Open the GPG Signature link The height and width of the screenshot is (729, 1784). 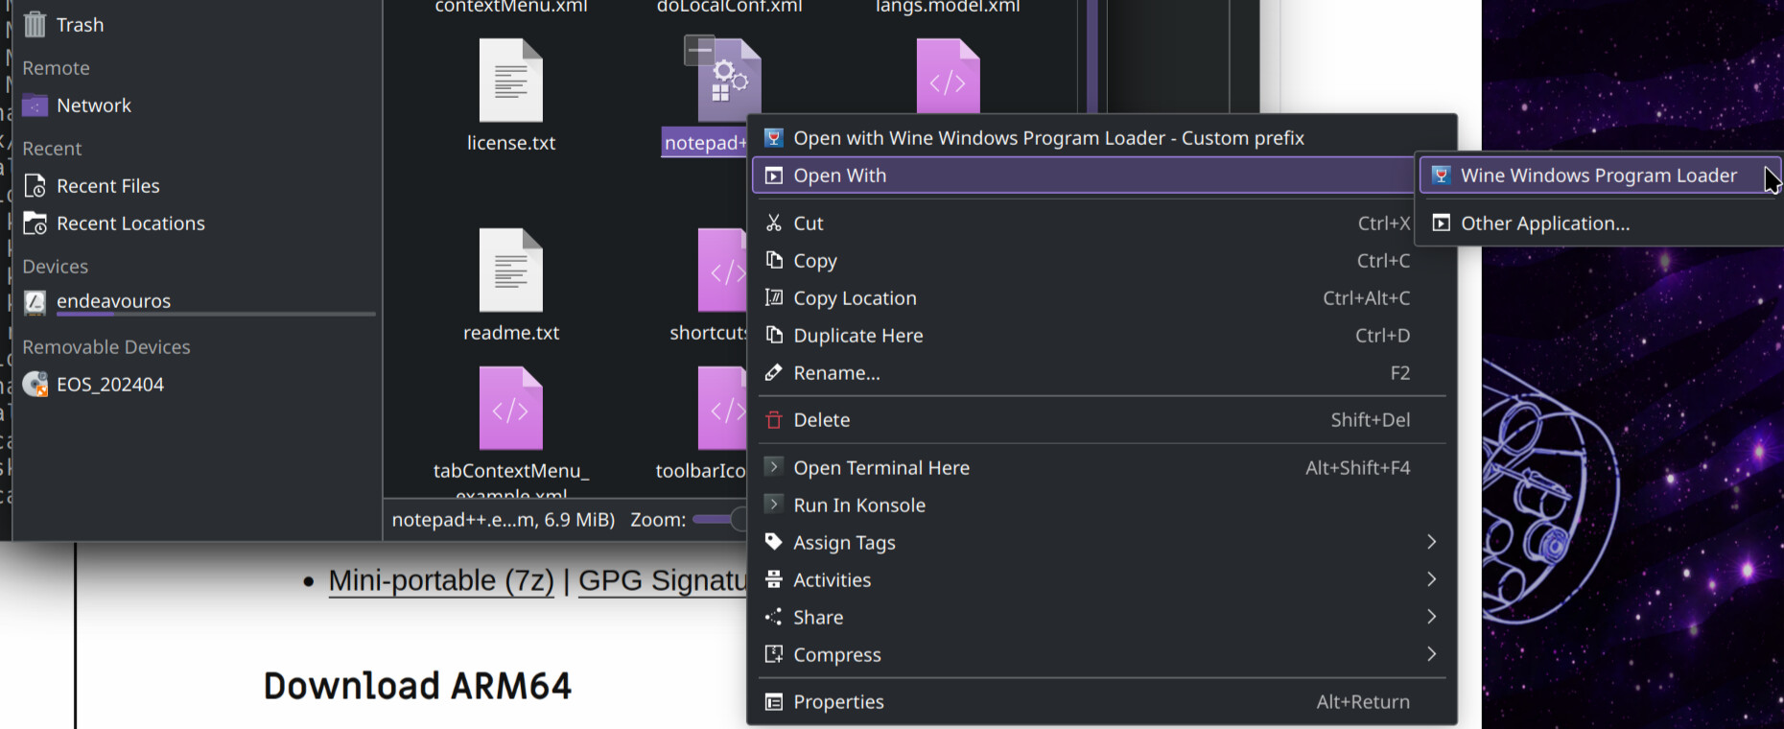[663, 581]
